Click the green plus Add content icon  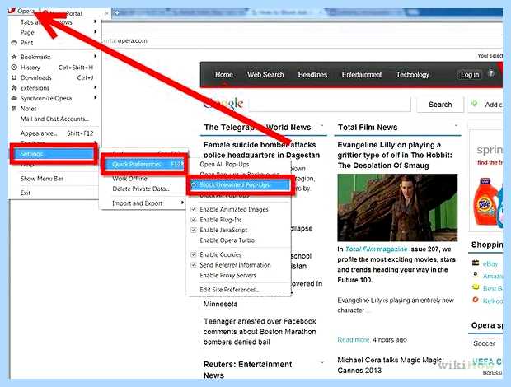coord(475,104)
